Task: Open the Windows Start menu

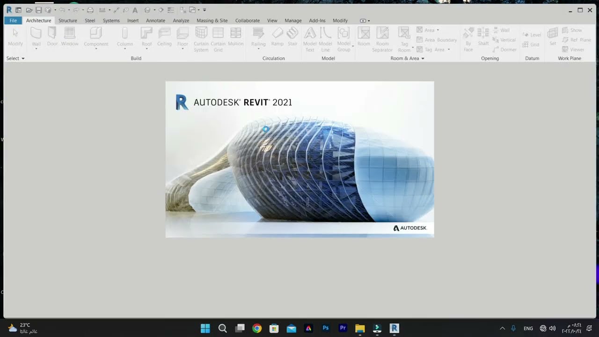Action: (x=205, y=328)
